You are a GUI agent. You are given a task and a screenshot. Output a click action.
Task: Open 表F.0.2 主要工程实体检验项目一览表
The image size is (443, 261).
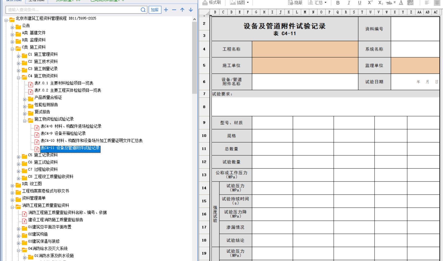click(68, 90)
